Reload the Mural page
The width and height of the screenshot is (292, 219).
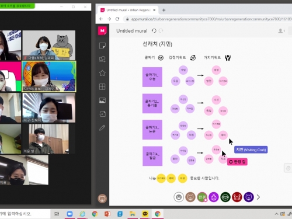coord(117,19)
